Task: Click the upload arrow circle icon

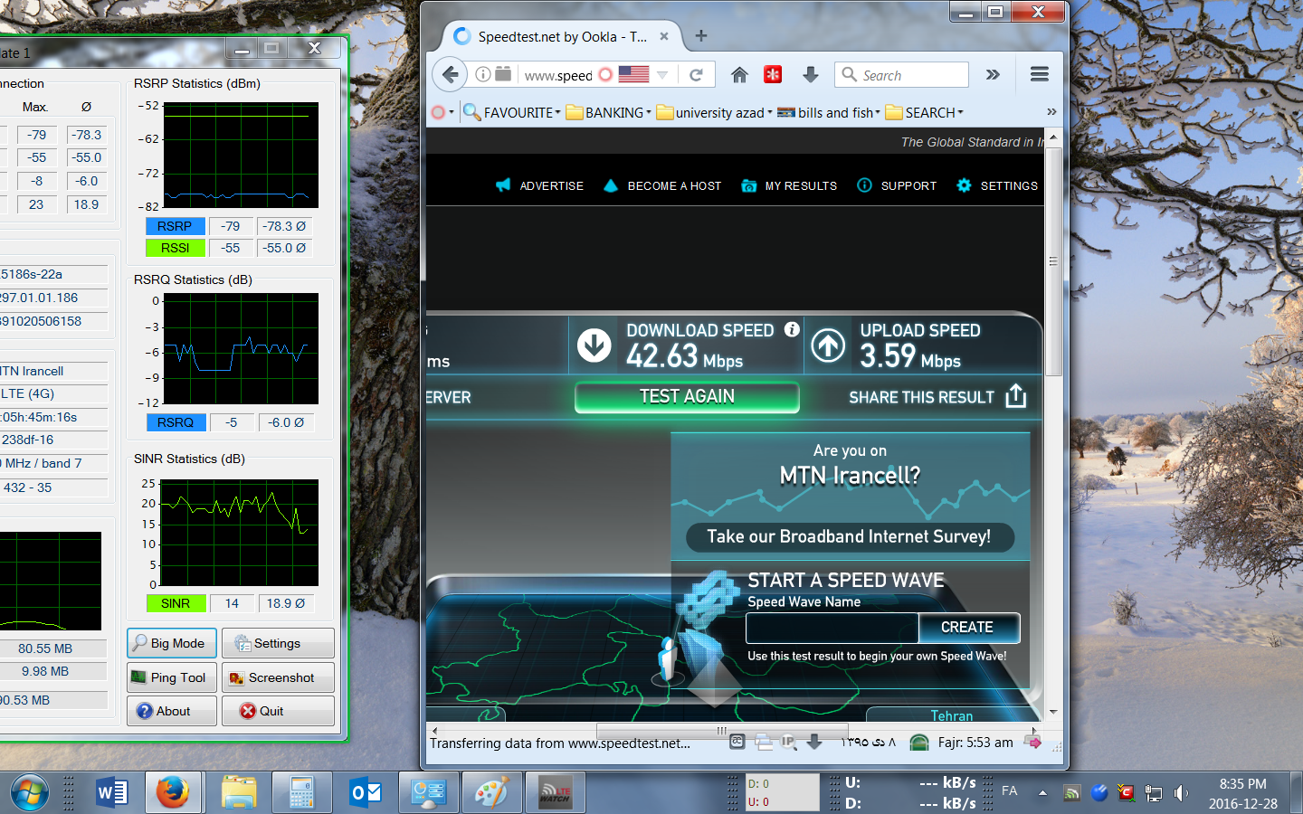Action: pos(828,345)
